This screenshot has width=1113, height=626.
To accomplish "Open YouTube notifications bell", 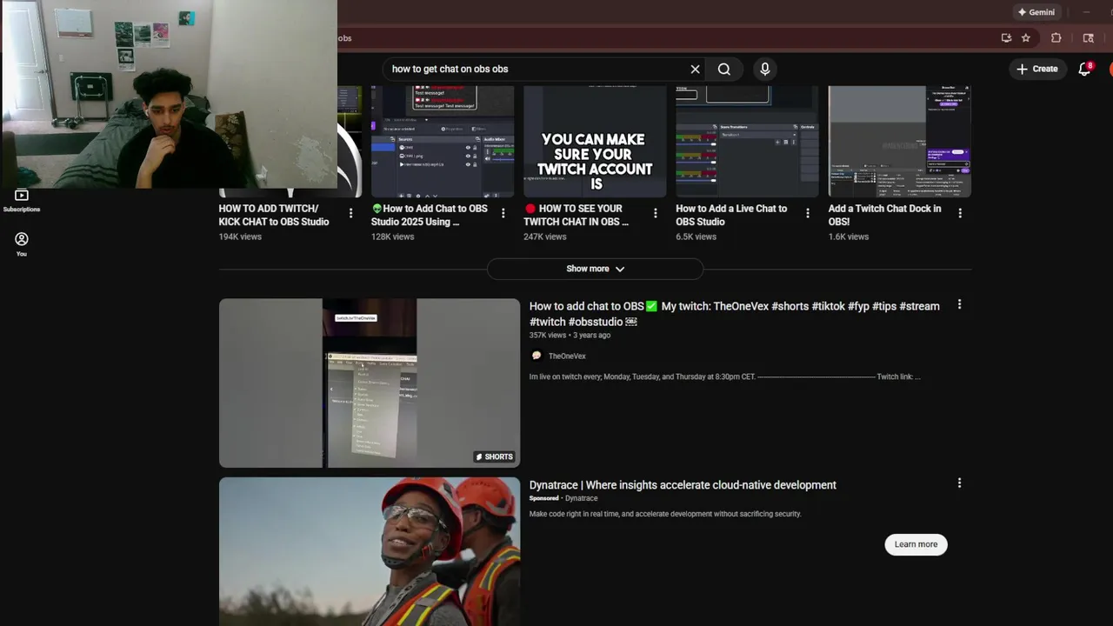I will [1084, 69].
